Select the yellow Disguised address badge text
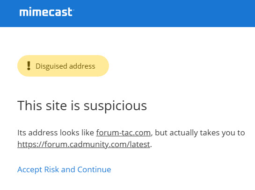Viewport: 255px width, 190px height. (66, 66)
